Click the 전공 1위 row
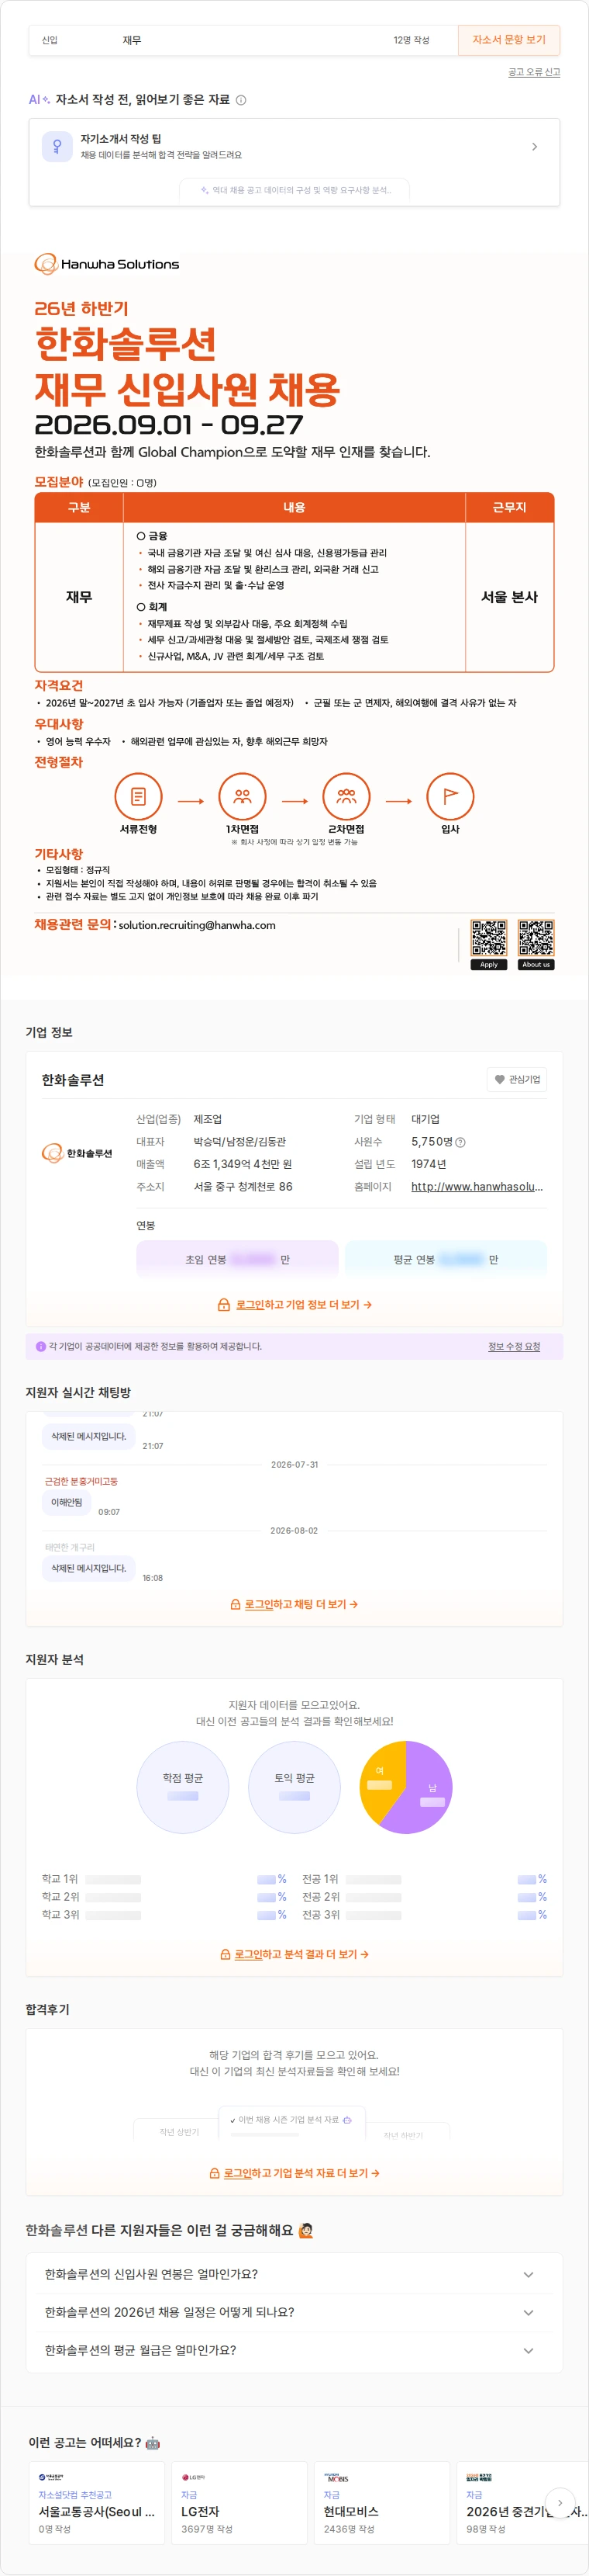Viewport: 589px width, 2576px height. point(424,1879)
